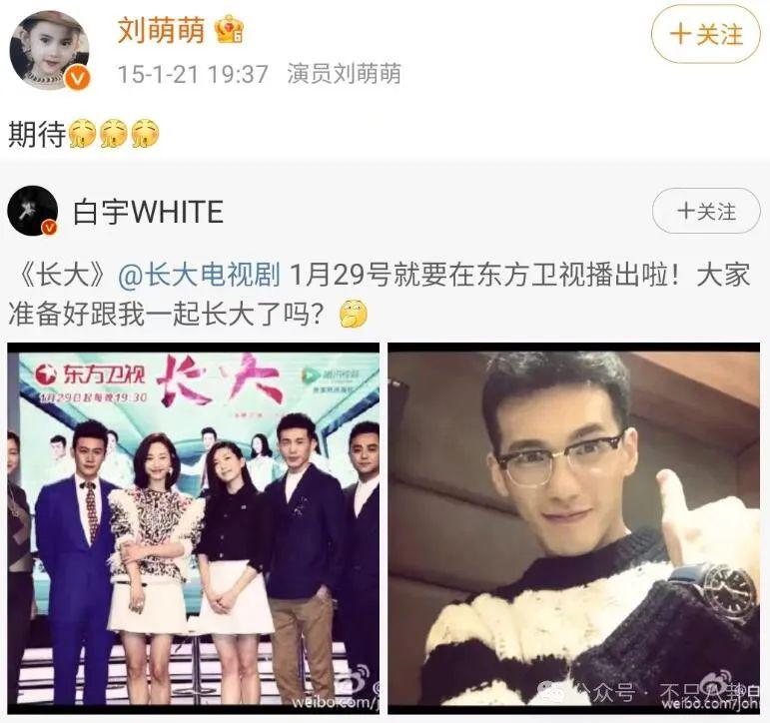Open the 刘萌萌 username link
Image resolution: width=770 pixels, height=723 pixels.
[161, 30]
